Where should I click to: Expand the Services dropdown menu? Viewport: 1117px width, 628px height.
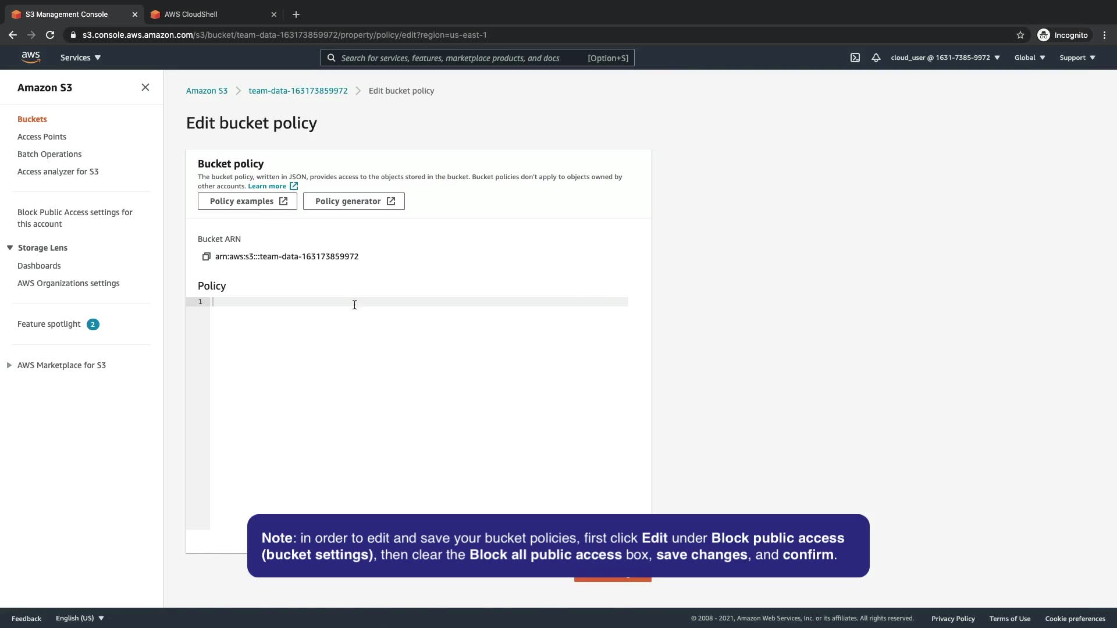pyautogui.click(x=80, y=58)
